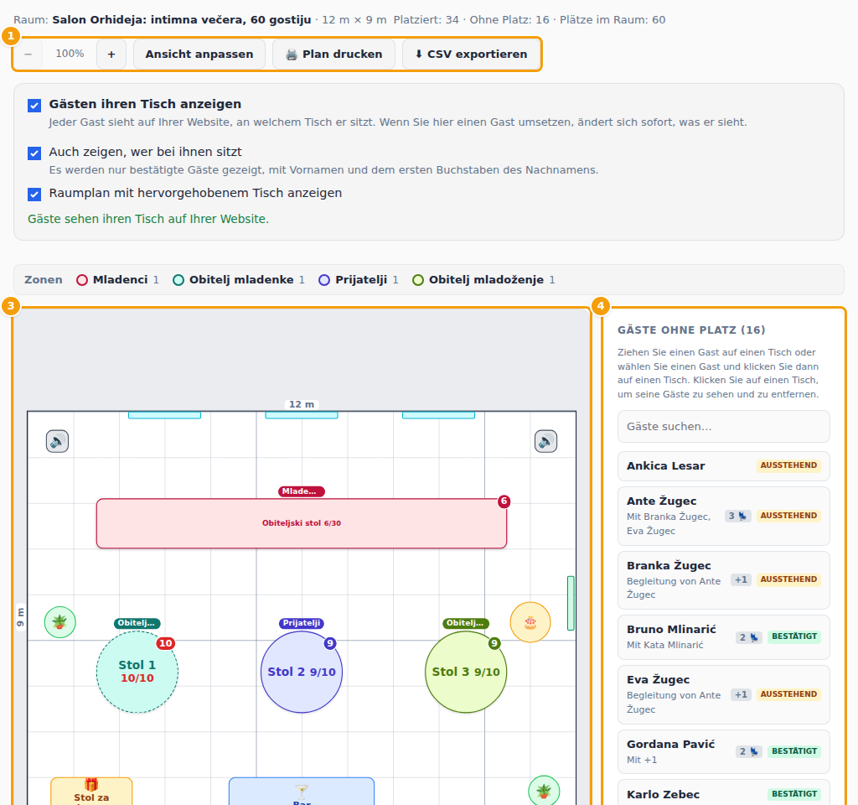Click the Ansicht anpassen button

(199, 55)
